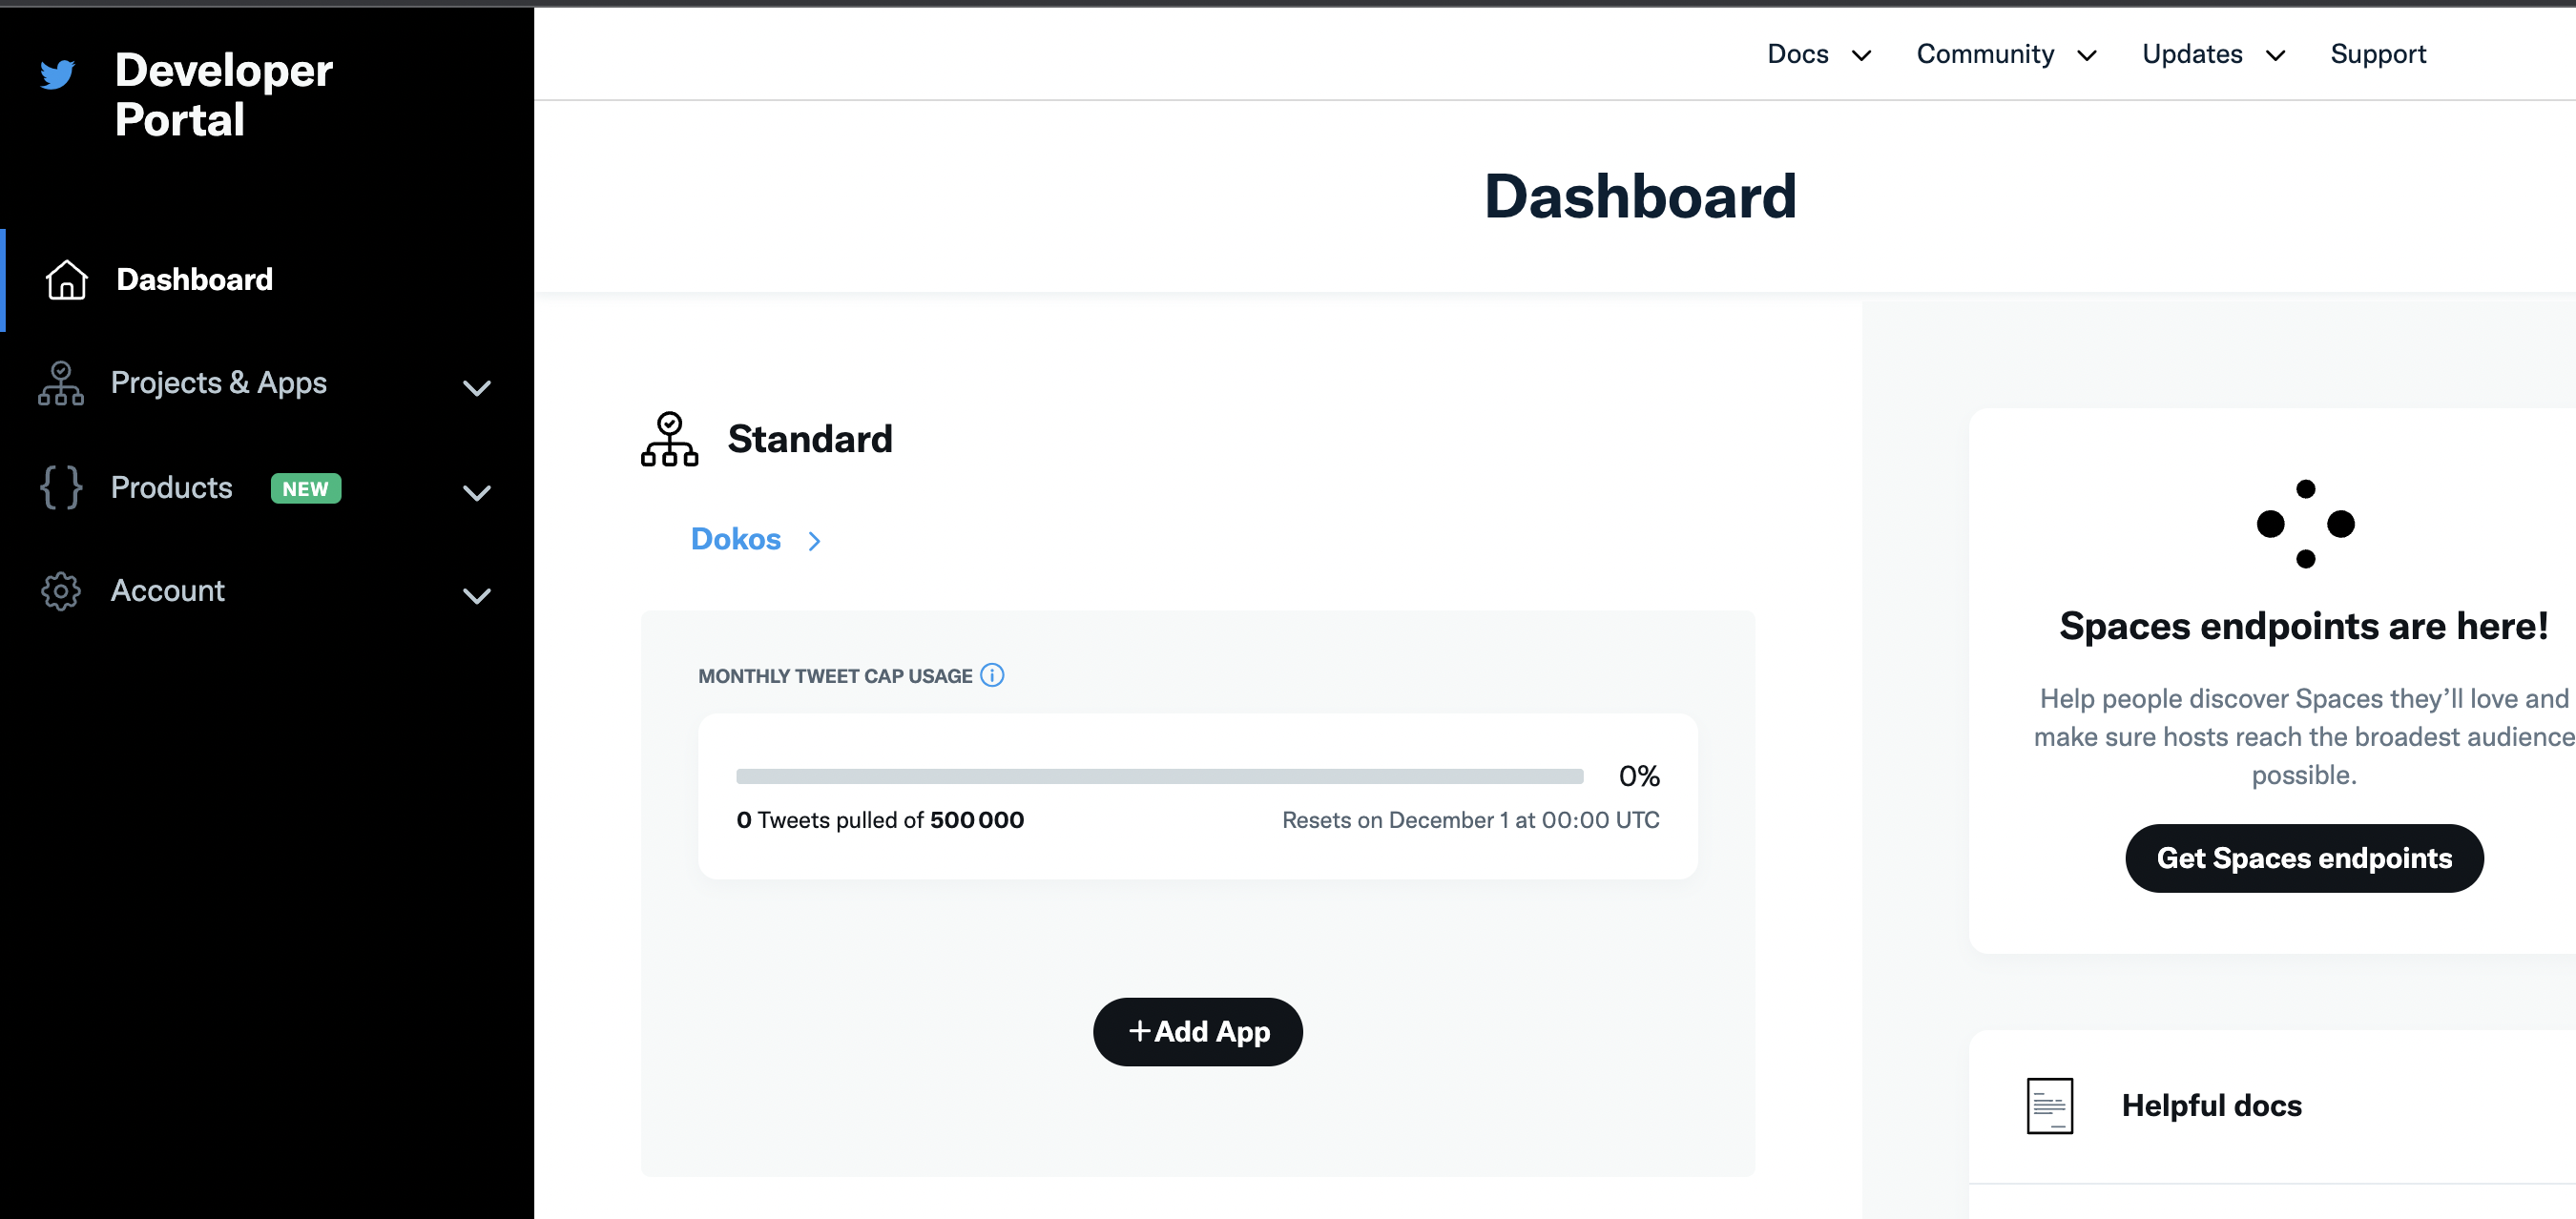Screen dimensions: 2576x1219
Task: Open the tweet cap usage info icon
Action: click(992, 675)
